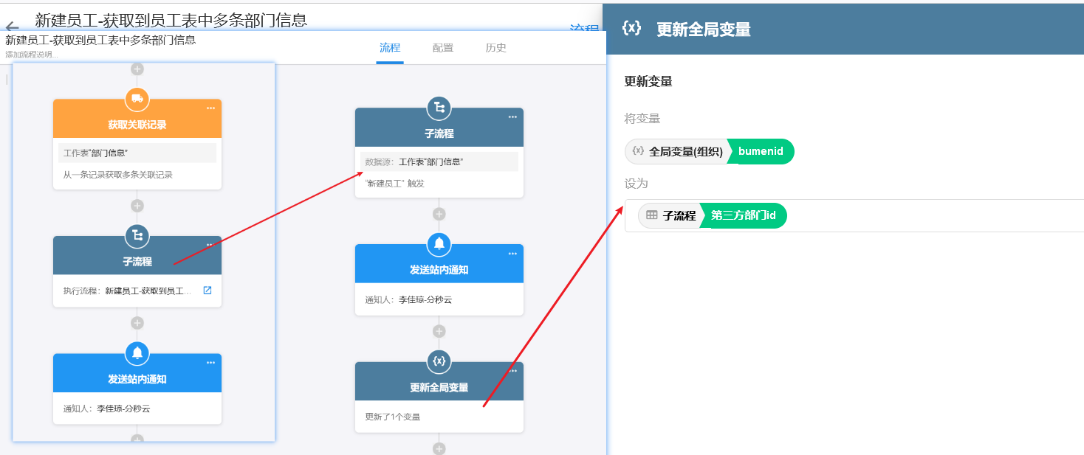Viewport: 1084px width, 455px height.
Task: Click the 第三方部门id field tag
Action: point(744,215)
